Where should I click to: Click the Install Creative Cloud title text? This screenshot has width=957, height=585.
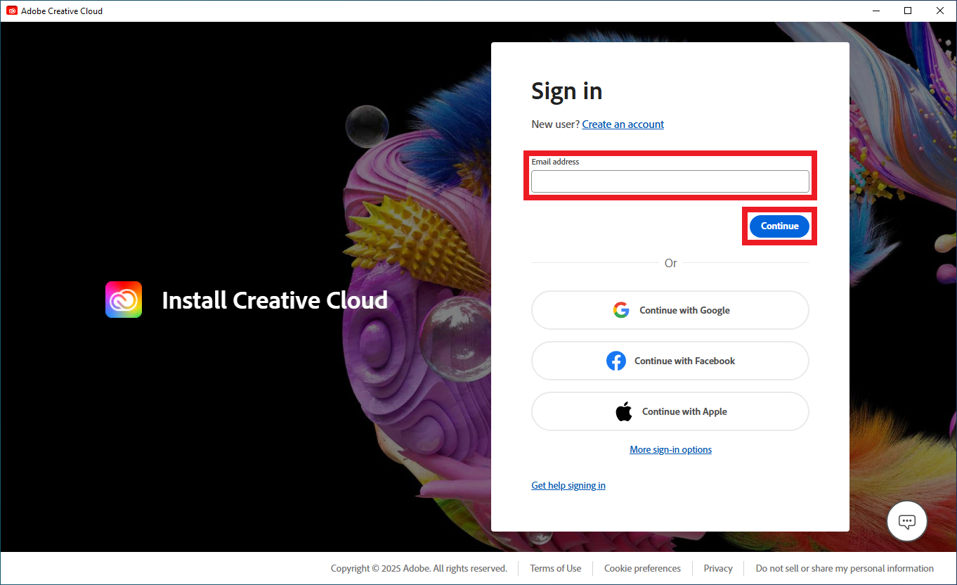[275, 300]
